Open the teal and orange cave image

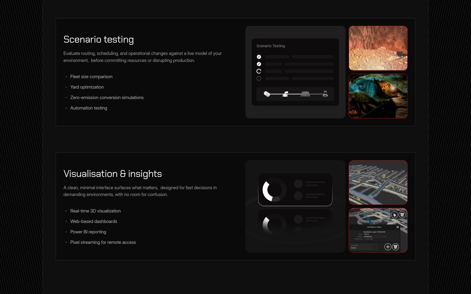(x=378, y=96)
